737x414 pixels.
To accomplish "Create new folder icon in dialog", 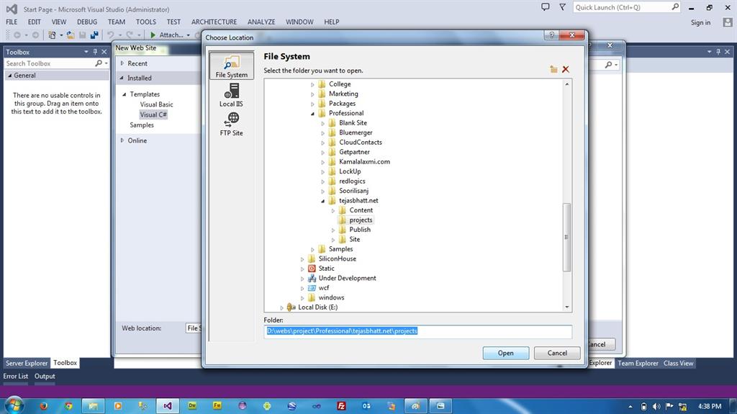I will pos(553,69).
